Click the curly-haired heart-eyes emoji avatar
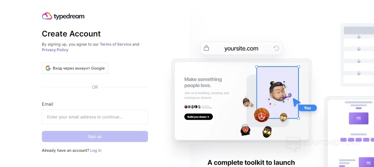The image size is (374, 167). 262,115
